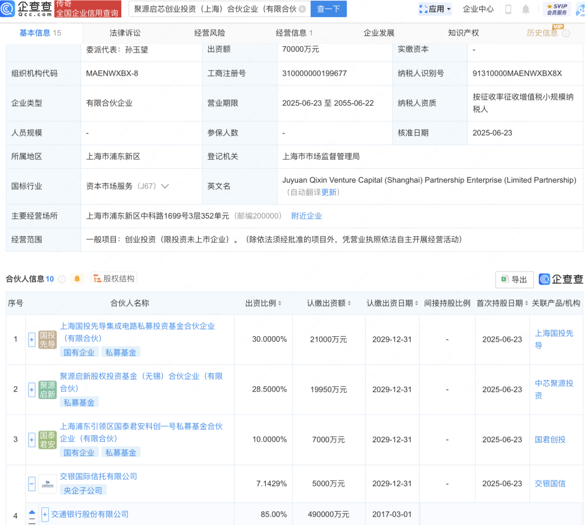The image size is (585, 525).
Task: Open related institution 交银国信 link
Action: [x=550, y=484]
